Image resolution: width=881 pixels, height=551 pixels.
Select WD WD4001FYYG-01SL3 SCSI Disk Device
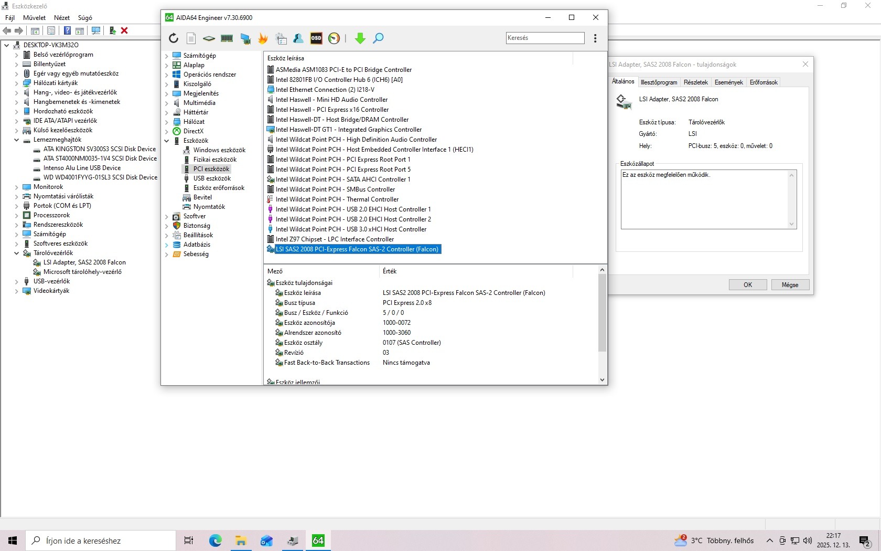click(100, 177)
